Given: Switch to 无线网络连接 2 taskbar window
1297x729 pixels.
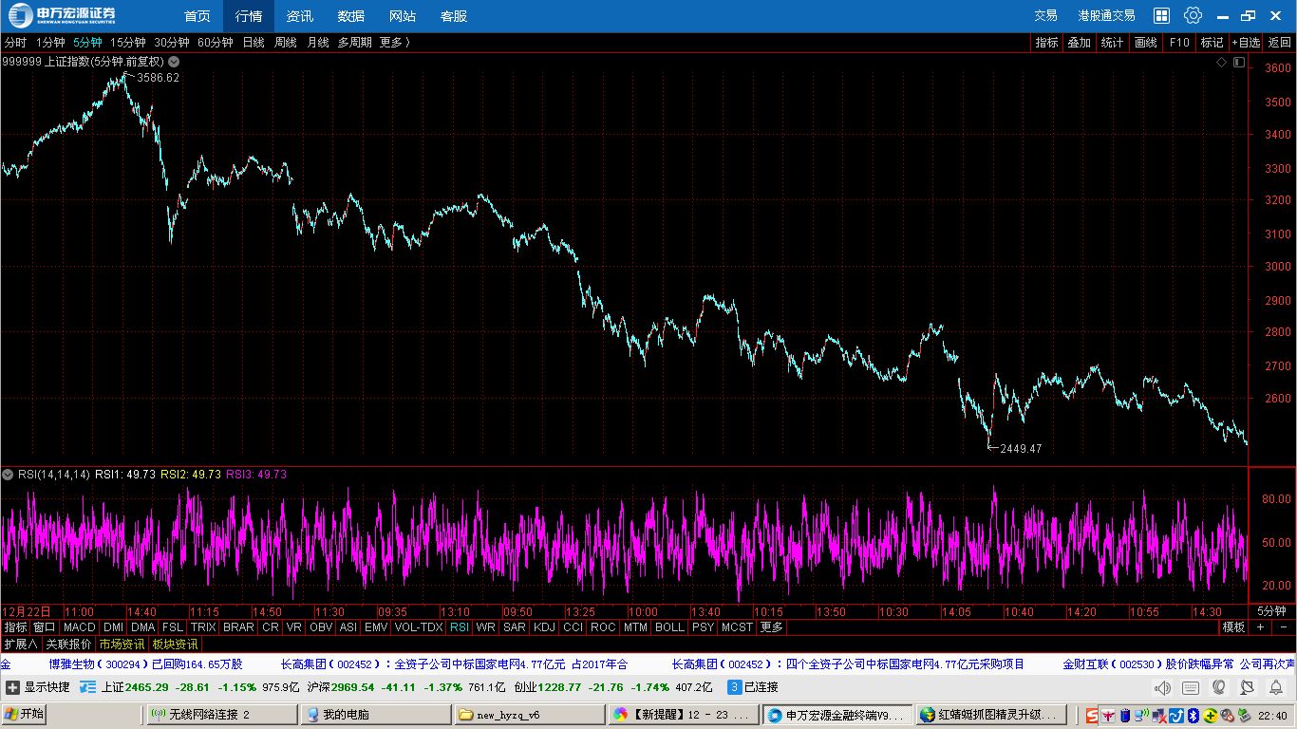Looking at the screenshot, I should pos(221,714).
